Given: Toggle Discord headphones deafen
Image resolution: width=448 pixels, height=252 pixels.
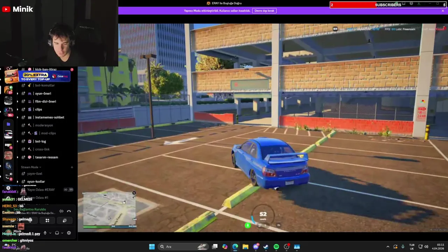Looking at the screenshot, I should 57,233.
